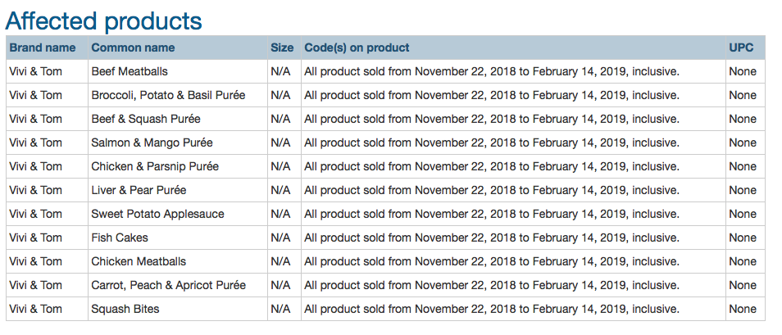Click the "N/A" size in Fish Cakes row
782x335 pixels.
(280, 238)
